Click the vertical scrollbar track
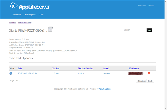The image size is (167, 110). [166, 55]
